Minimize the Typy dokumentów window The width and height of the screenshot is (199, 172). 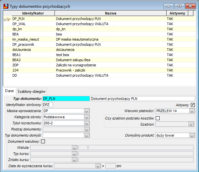pyautogui.click(x=169, y=6)
